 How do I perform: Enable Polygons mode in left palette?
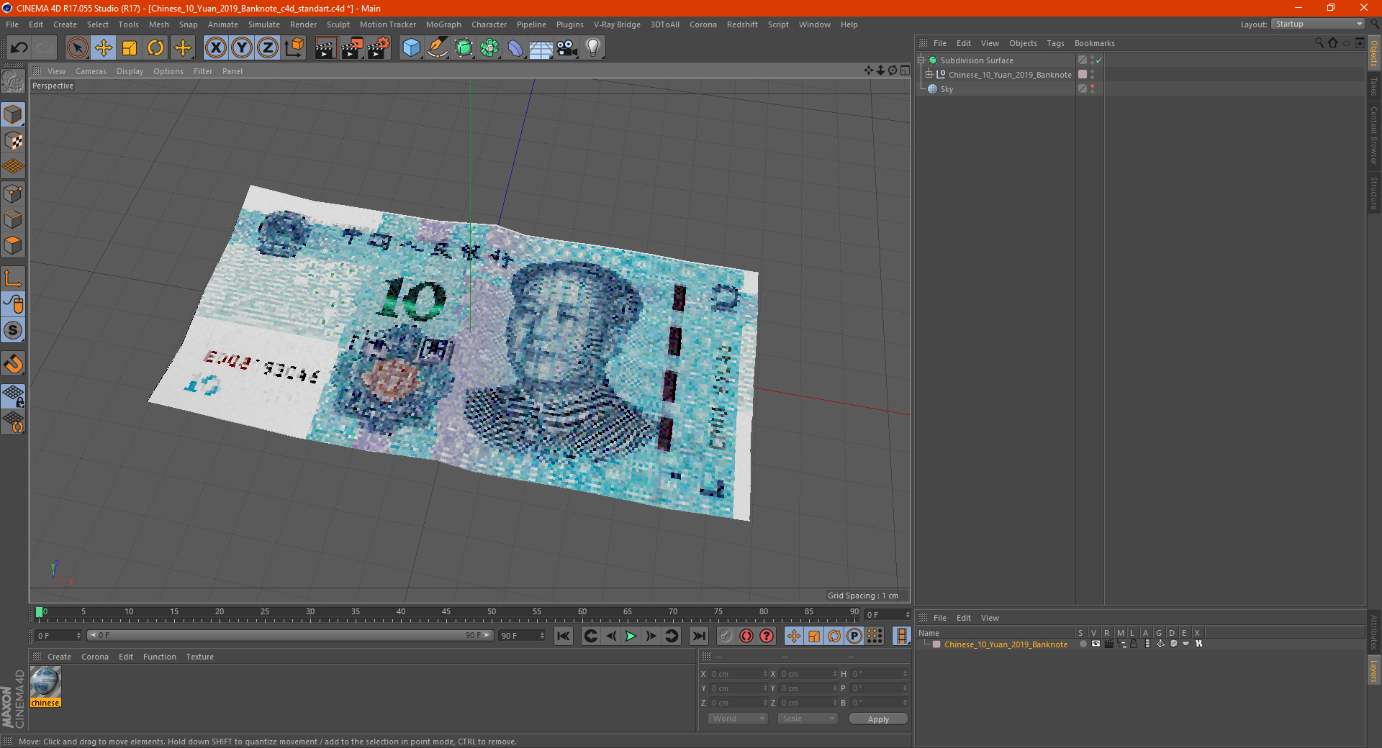pyautogui.click(x=13, y=245)
